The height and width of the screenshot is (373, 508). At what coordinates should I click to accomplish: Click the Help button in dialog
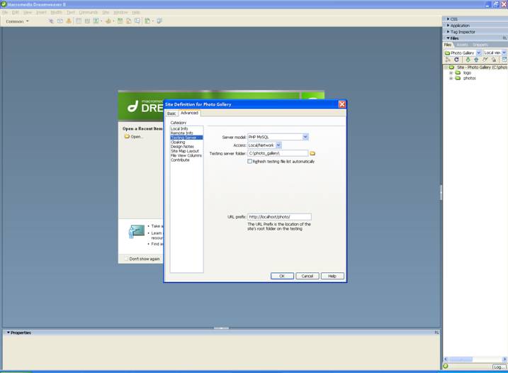(332, 276)
